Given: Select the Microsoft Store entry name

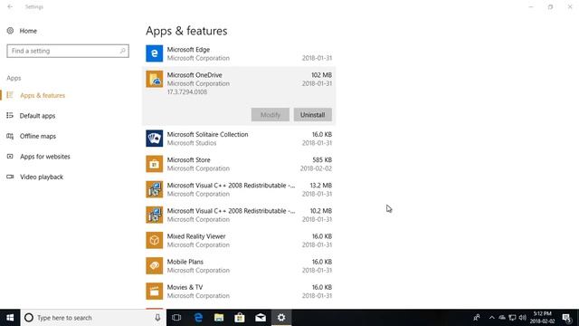Looking at the screenshot, I should click(189, 160).
